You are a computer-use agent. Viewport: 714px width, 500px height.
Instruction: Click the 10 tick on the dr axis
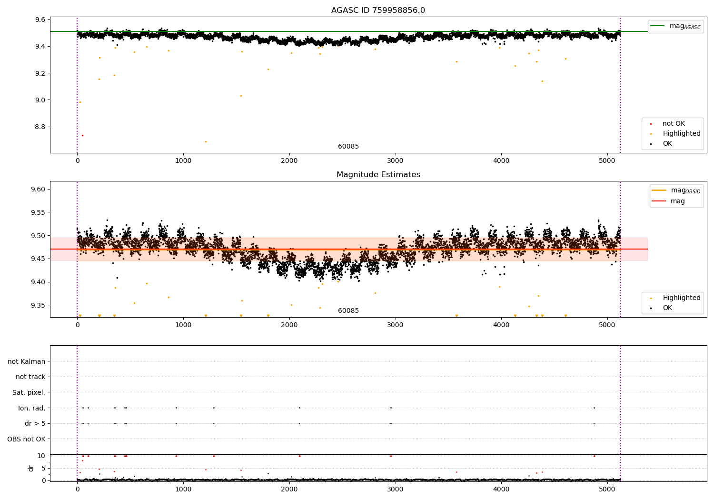coord(41,456)
